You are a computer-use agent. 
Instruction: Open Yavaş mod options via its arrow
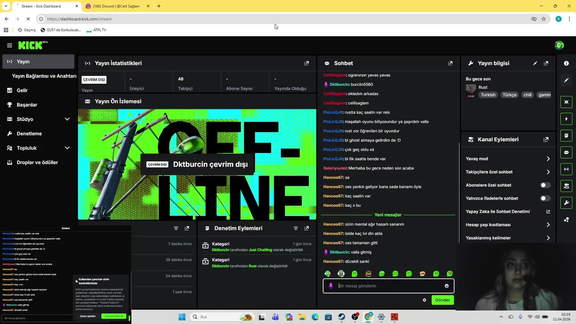click(548, 159)
